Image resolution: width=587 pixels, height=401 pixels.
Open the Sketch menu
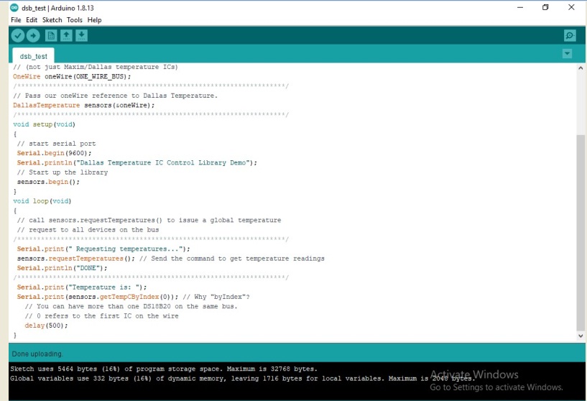[52, 20]
